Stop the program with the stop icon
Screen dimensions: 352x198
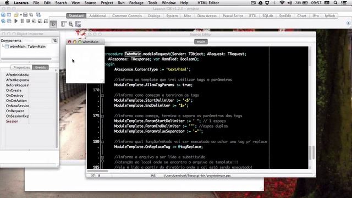[x=28, y=21]
